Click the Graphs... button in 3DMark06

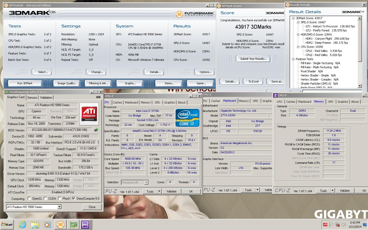130,83
